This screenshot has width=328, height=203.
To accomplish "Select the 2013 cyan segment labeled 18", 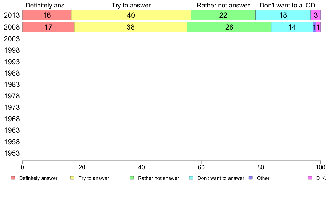I will [283, 15].
